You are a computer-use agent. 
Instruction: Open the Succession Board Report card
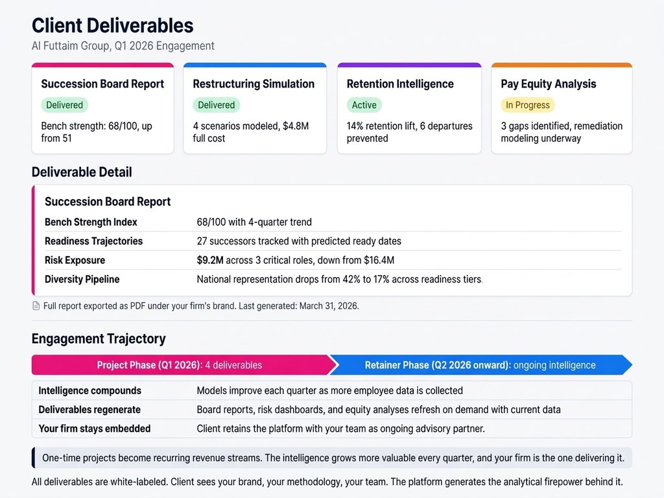[x=102, y=109]
